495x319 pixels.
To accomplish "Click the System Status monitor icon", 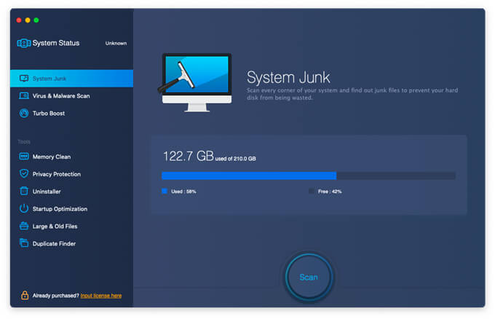I will point(24,43).
